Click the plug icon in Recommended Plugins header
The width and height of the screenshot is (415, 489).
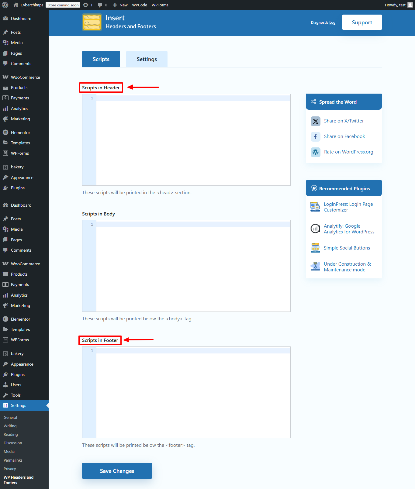[314, 188]
